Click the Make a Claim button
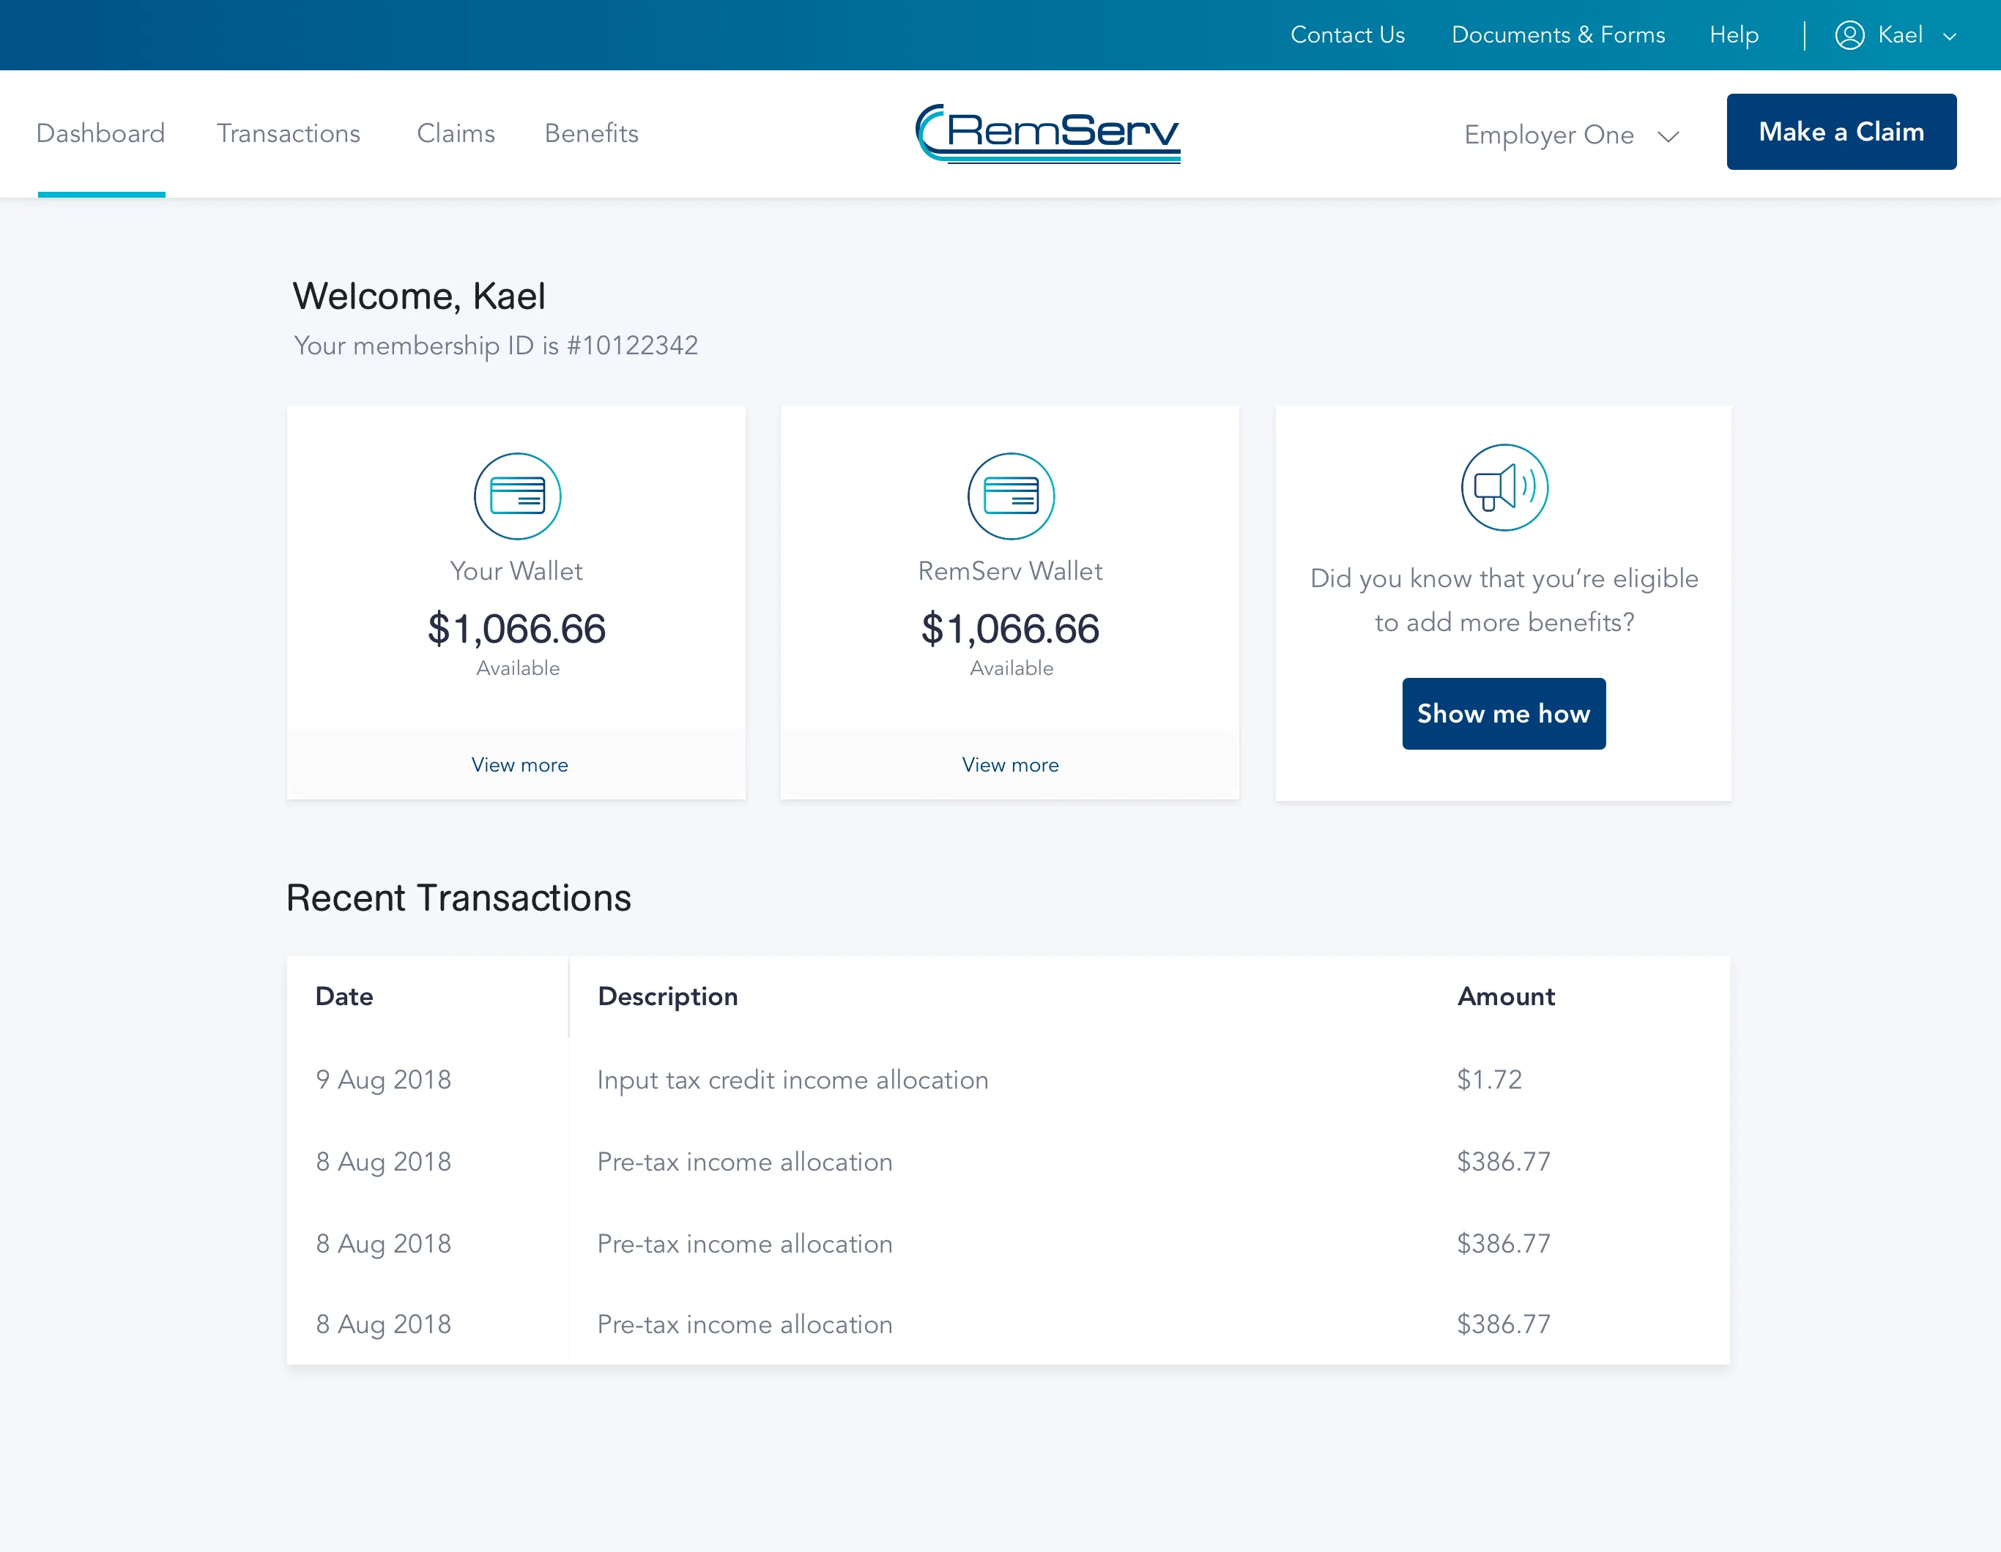The width and height of the screenshot is (2001, 1552). pyautogui.click(x=1841, y=132)
